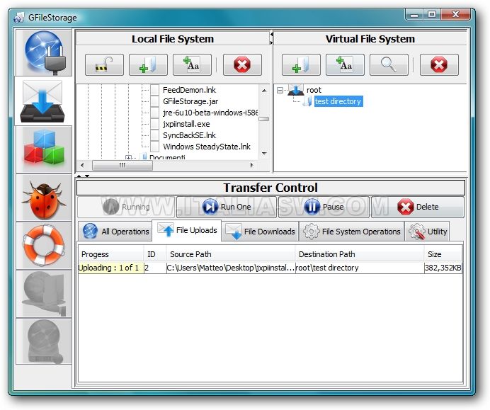The height and width of the screenshot is (410, 490).
Task: Open the Utility tab
Action: [427, 232]
